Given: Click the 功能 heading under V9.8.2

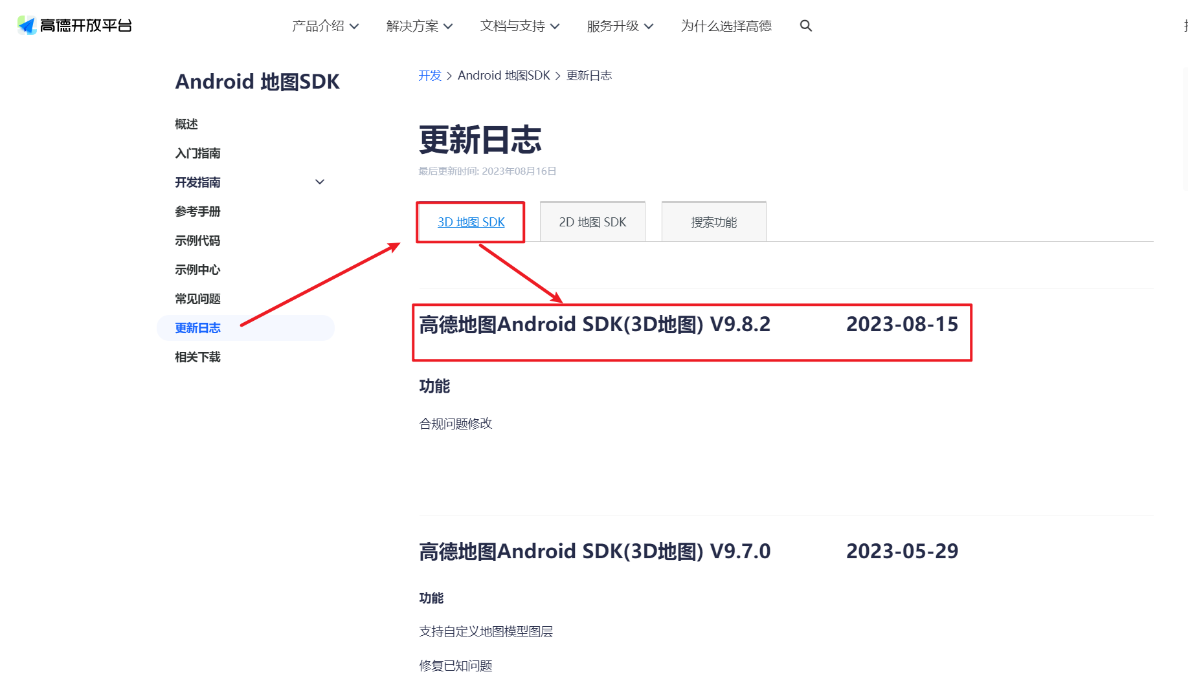Looking at the screenshot, I should pyautogui.click(x=434, y=386).
